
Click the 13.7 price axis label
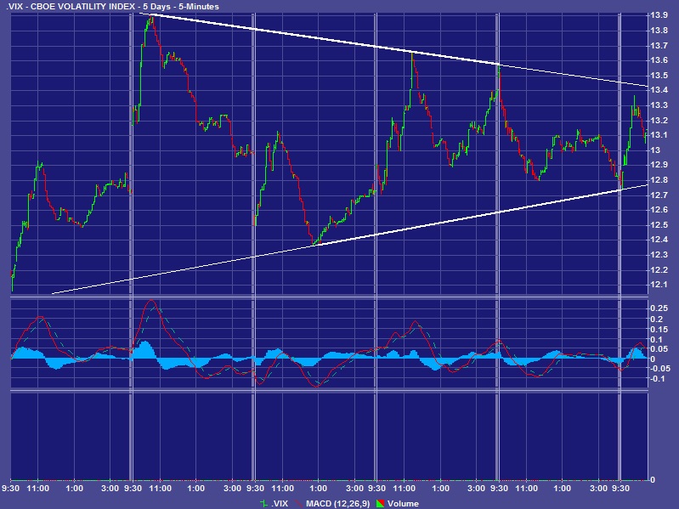tap(659, 45)
